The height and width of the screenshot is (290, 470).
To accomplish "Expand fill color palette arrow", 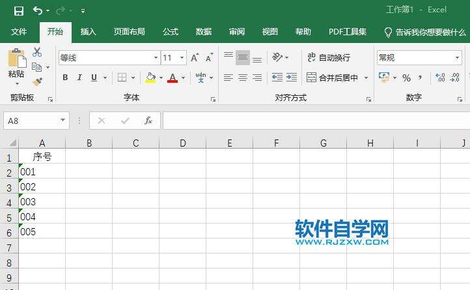I will click(161, 78).
